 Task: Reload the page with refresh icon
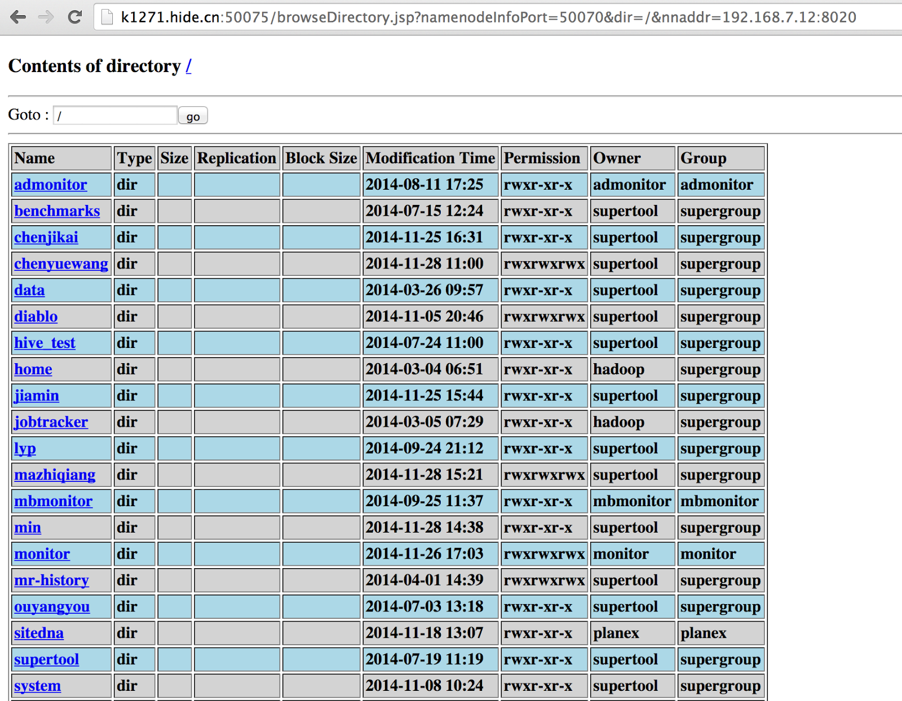point(74,17)
